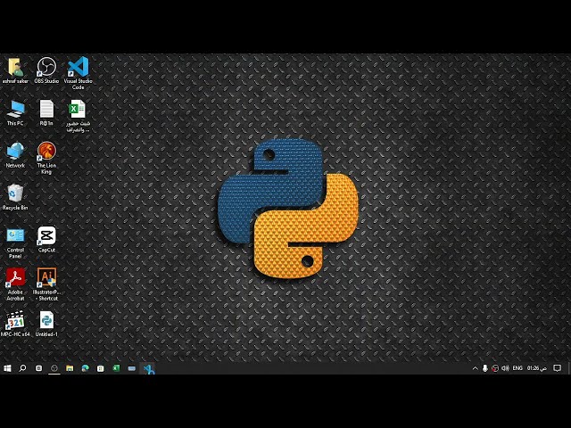Image resolution: width=571 pixels, height=428 pixels.
Task: Select the Illustrator shortcut icon
Action: 46,284
